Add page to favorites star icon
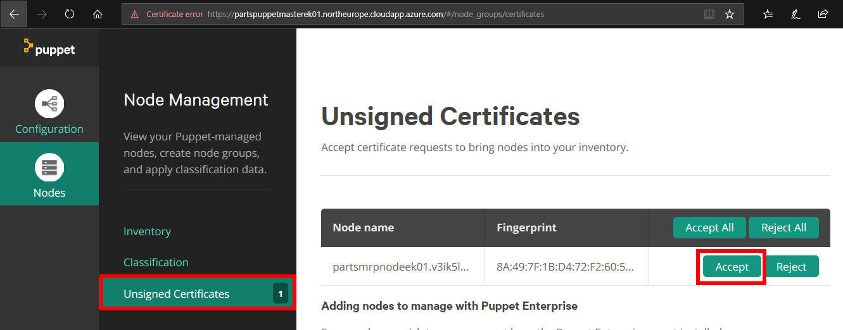 tap(730, 14)
